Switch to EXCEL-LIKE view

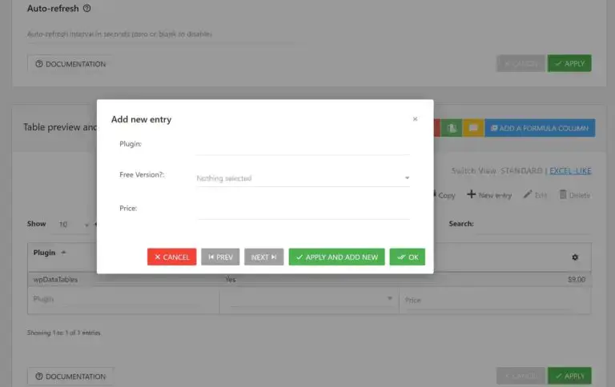click(570, 171)
